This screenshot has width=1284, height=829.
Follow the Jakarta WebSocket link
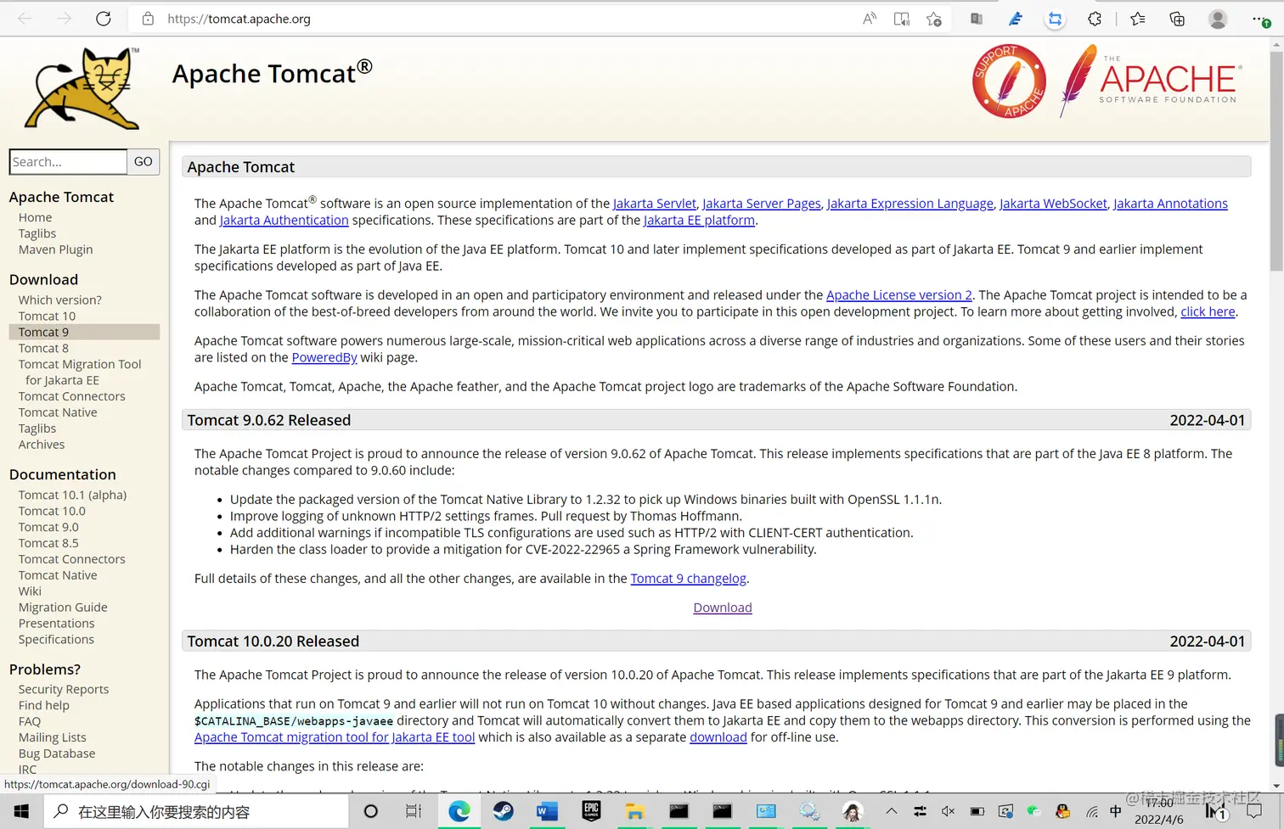point(1053,204)
